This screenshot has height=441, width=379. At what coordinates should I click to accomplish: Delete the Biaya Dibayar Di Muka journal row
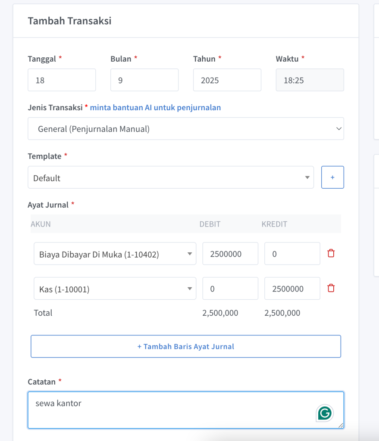coord(331,253)
